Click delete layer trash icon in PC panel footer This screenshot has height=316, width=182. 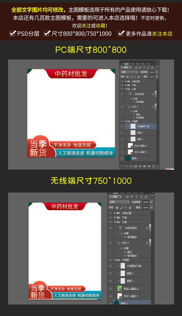point(153,166)
